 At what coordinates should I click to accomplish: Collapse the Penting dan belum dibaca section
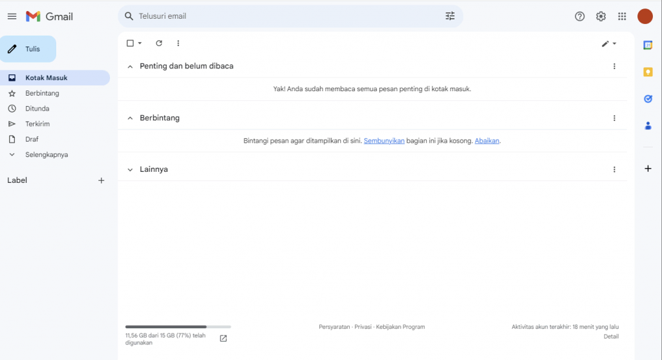[x=130, y=67]
